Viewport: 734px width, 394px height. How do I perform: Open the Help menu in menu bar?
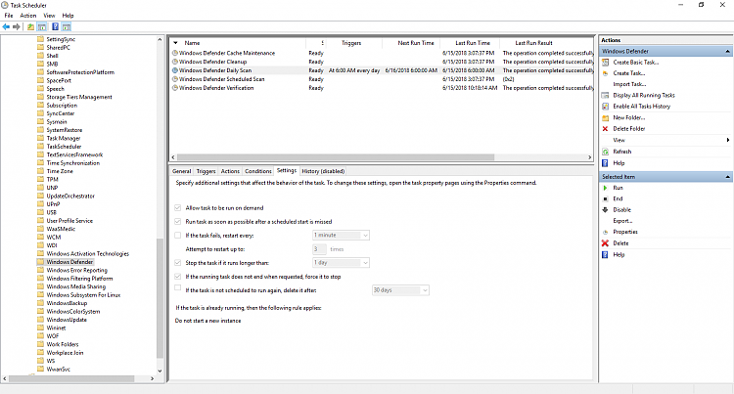pos(68,16)
